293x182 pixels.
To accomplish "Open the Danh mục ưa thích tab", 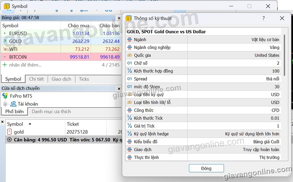I will coord(51,112).
